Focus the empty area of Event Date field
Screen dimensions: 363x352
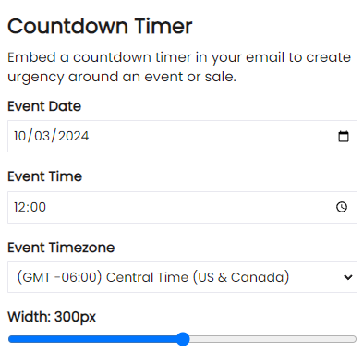[x=212, y=136]
